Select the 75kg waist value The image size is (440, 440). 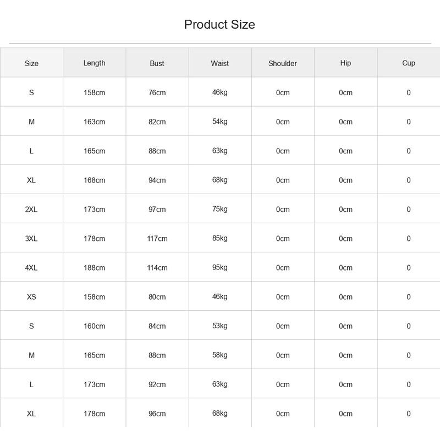tap(220, 209)
